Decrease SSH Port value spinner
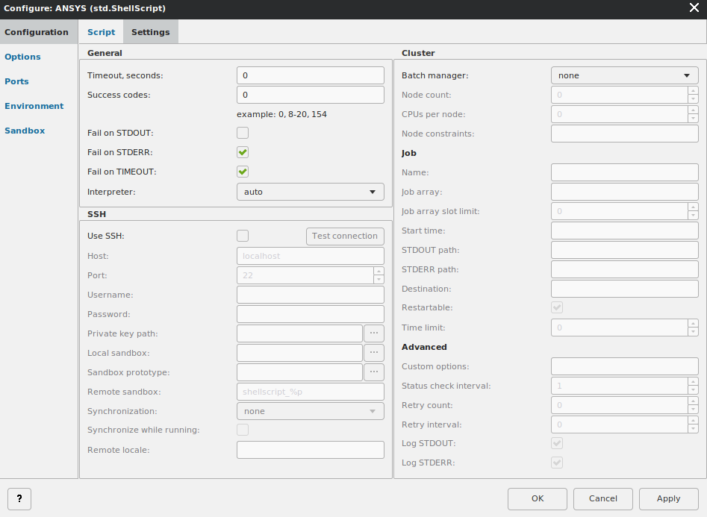This screenshot has height=517, width=707. click(x=379, y=280)
